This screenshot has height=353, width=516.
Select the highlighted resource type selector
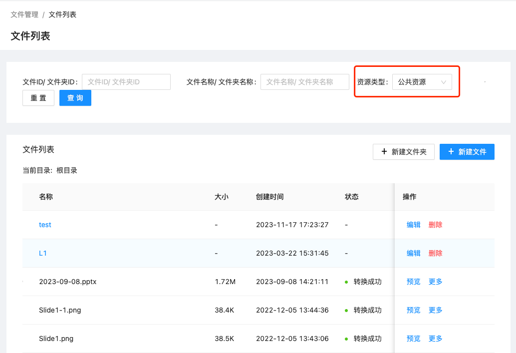pos(423,81)
